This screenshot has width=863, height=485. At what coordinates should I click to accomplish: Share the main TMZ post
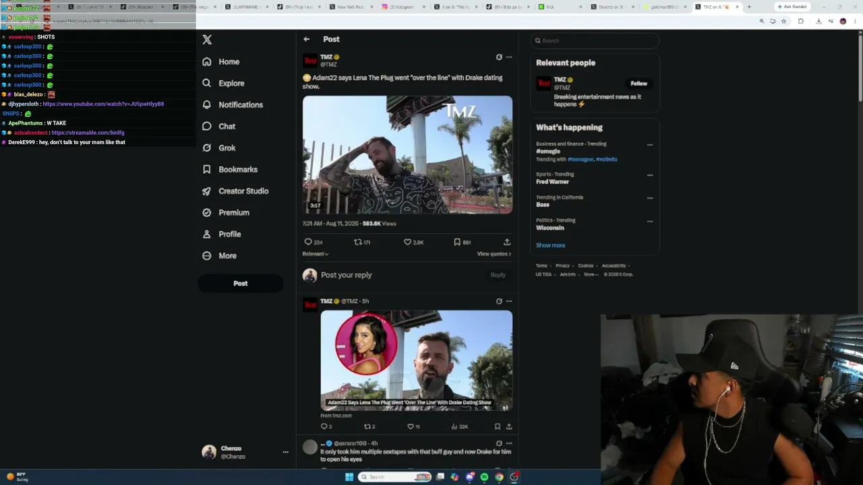[507, 242]
